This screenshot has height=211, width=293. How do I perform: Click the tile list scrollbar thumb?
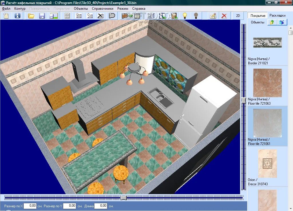pyautogui.click(x=291, y=33)
